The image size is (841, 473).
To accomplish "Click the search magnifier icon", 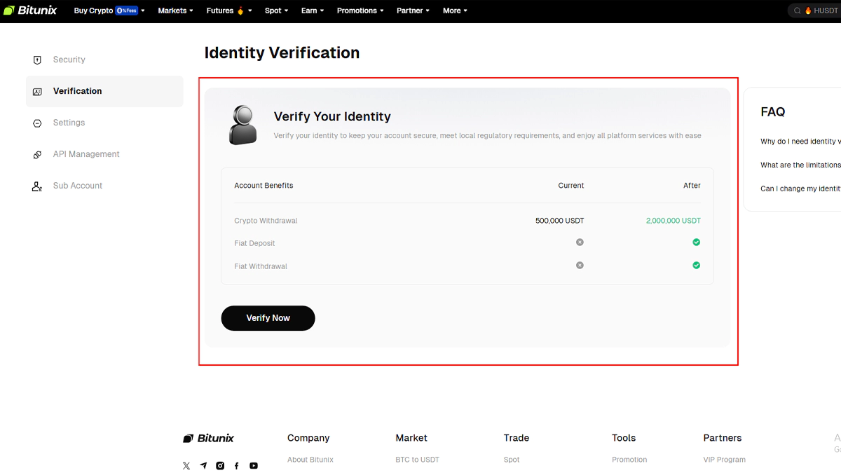I will point(798,11).
